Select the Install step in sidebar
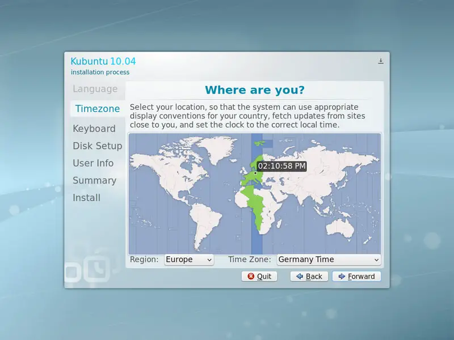The width and height of the screenshot is (454, 340). click(87, 198)
